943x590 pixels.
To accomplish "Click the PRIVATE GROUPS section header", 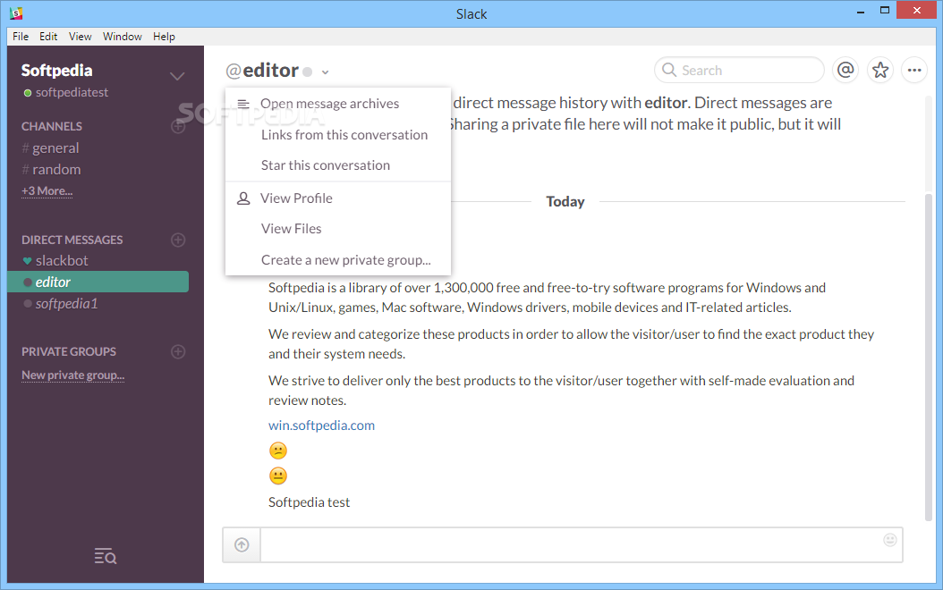I will (x=69, y=351).
